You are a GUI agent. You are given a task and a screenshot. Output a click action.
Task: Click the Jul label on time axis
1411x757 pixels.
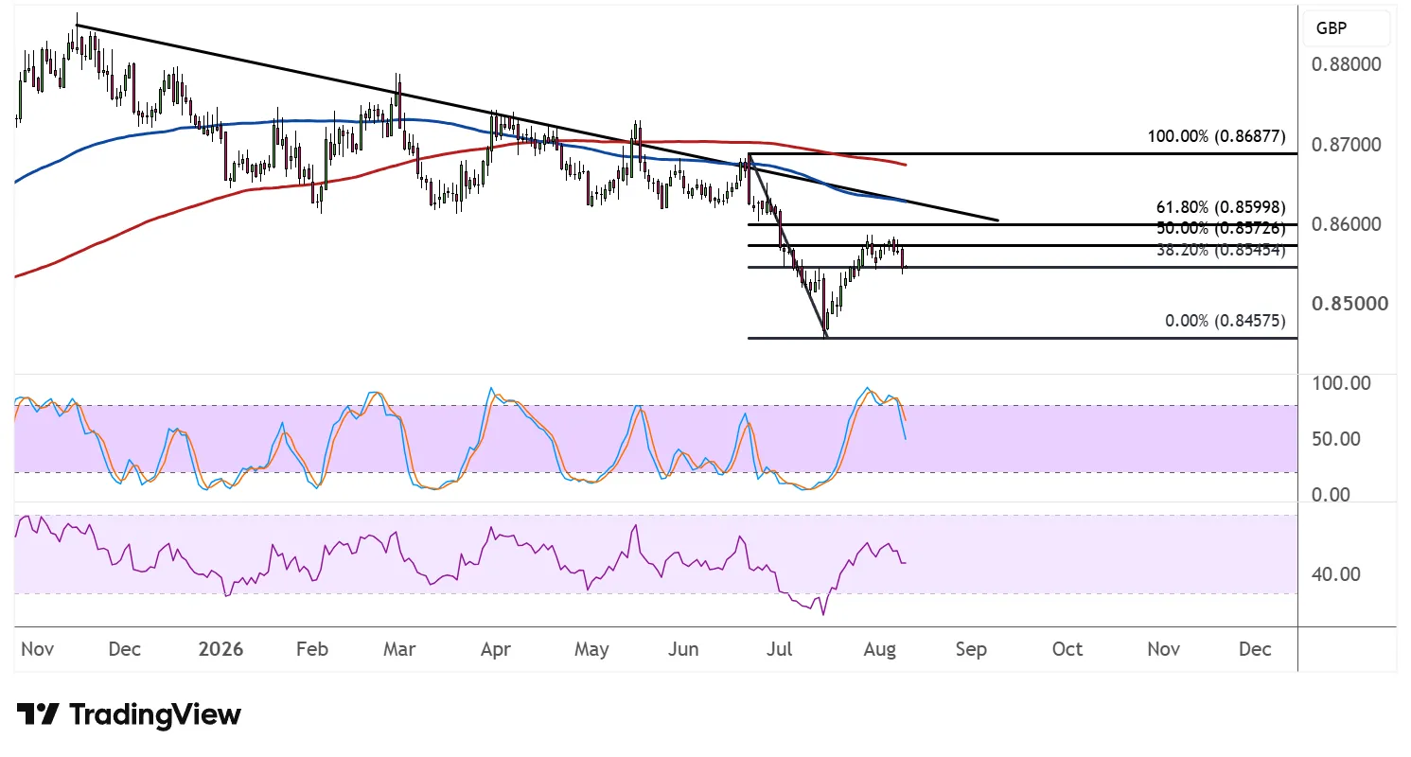coord(782,650)
